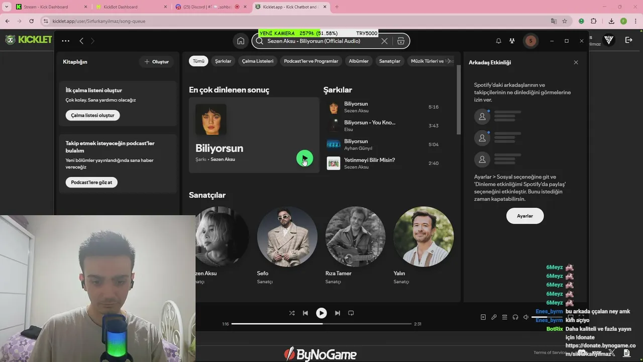The width and height of the screenshot is (643, 362).
Task: Select the Şarkılar filter chip
Action: (223, 61)
